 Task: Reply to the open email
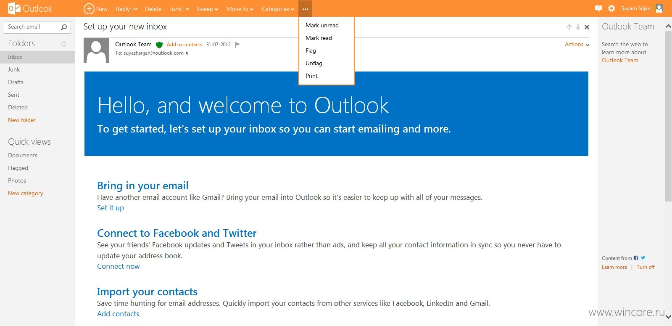pyautogui.click(x=123, y=9)
